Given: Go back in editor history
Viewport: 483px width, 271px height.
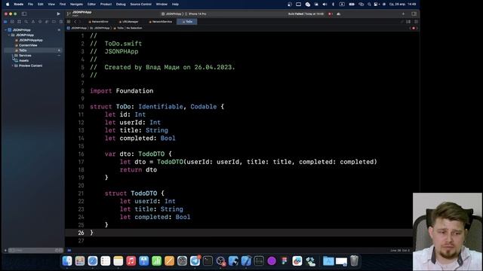Looking at the screenshot, I should [75, 22].
